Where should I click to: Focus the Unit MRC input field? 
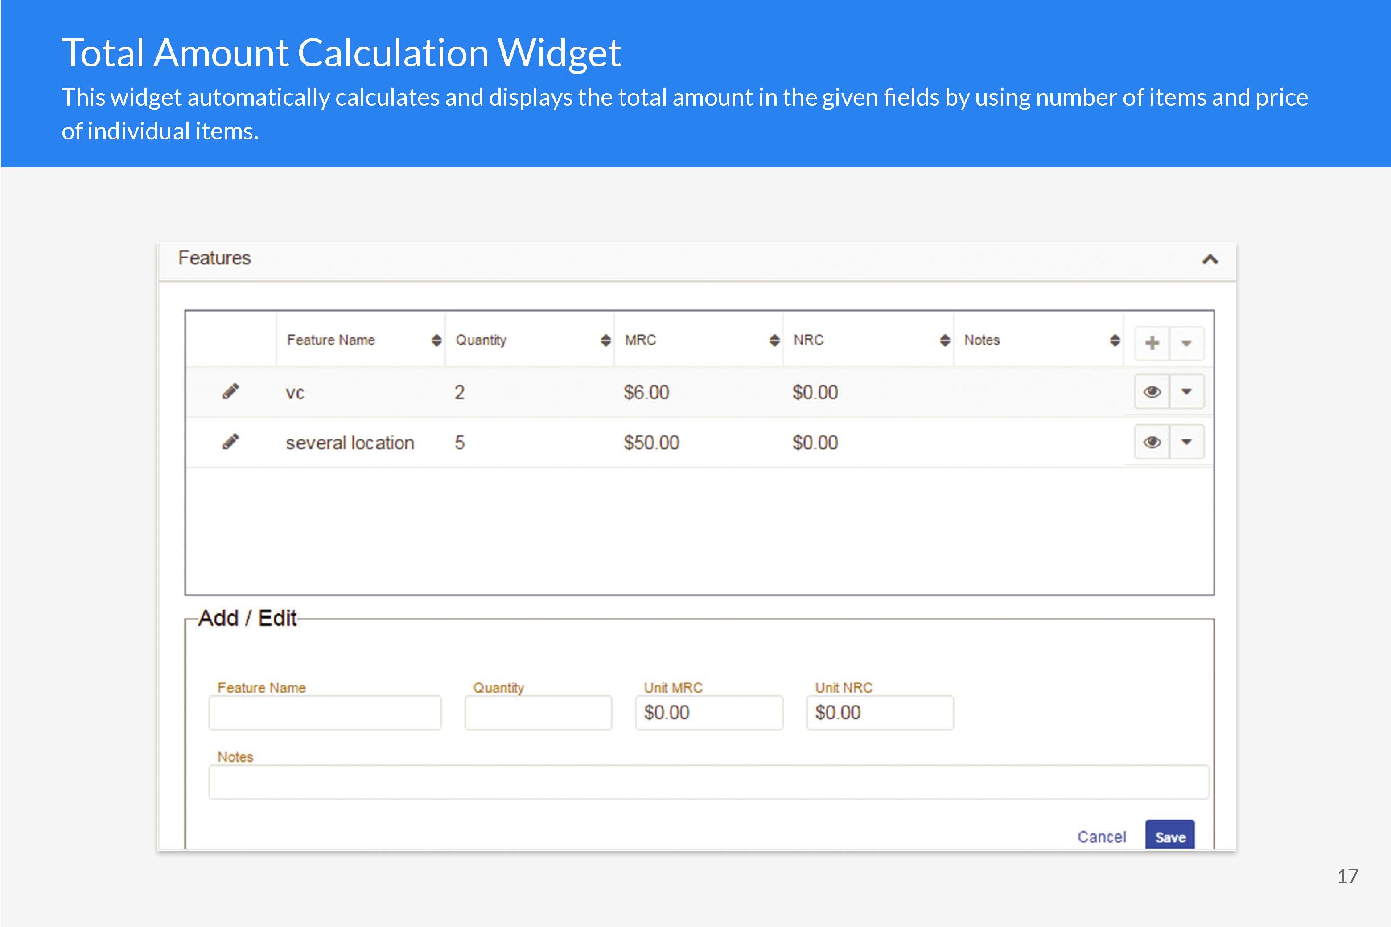tap(709, 712)
